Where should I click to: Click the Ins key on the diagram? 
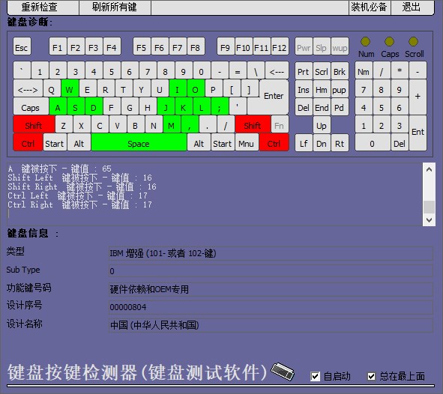(304, 88)
